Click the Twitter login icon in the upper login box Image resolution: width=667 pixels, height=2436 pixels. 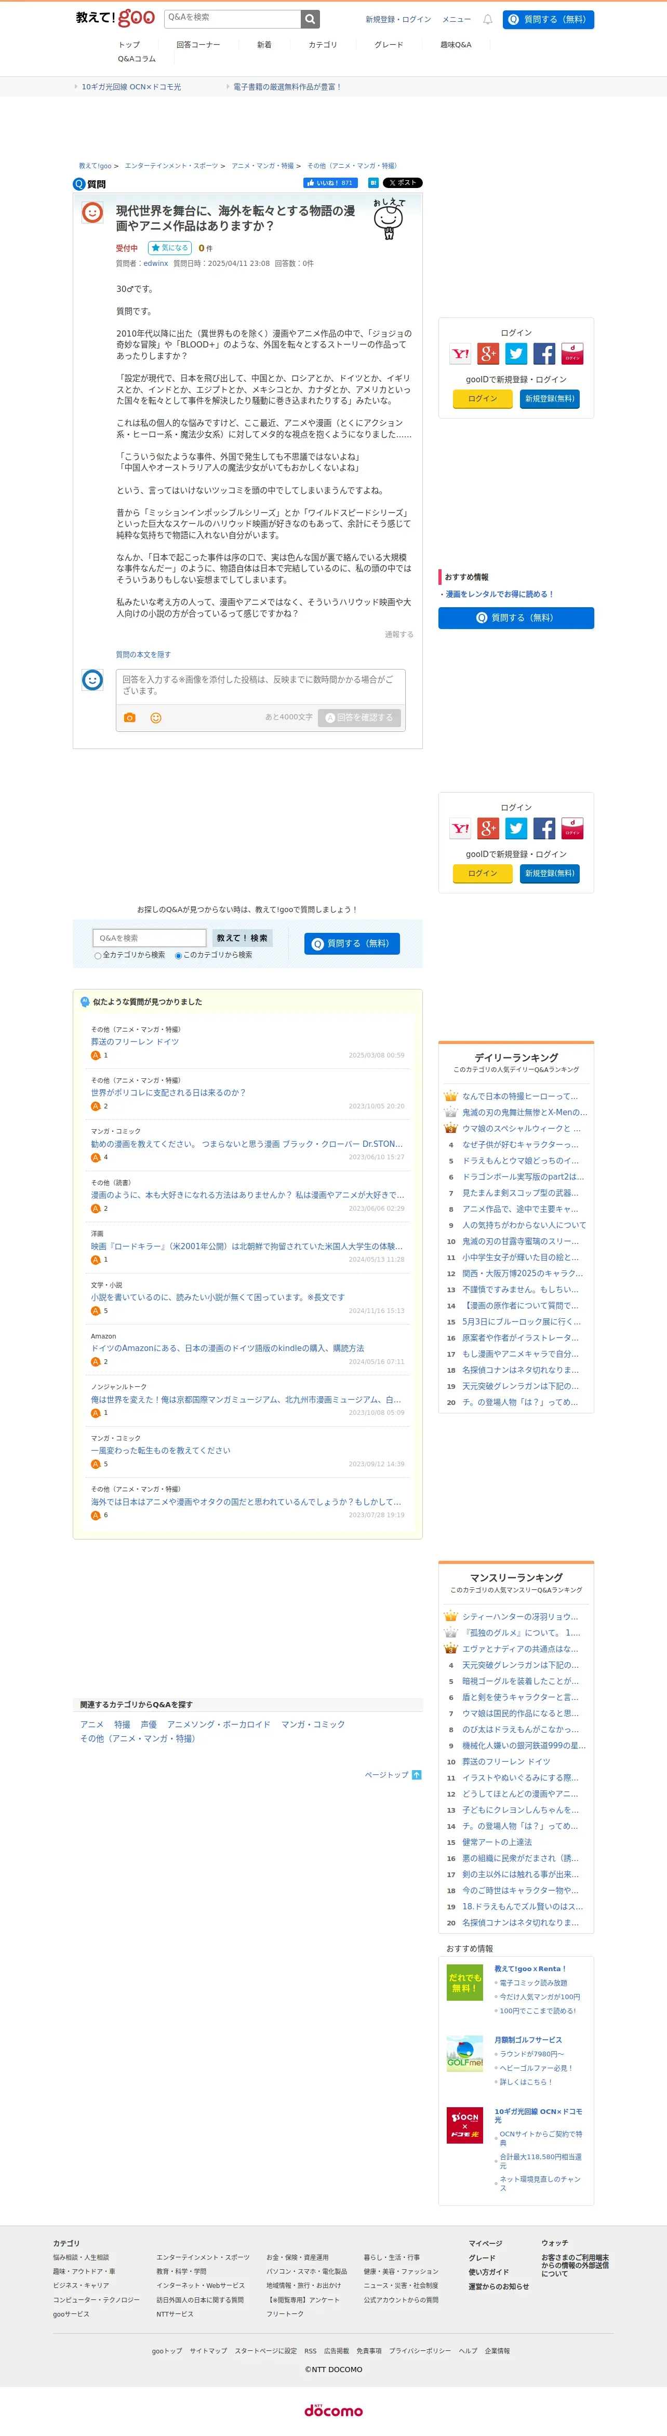point(516,354)
